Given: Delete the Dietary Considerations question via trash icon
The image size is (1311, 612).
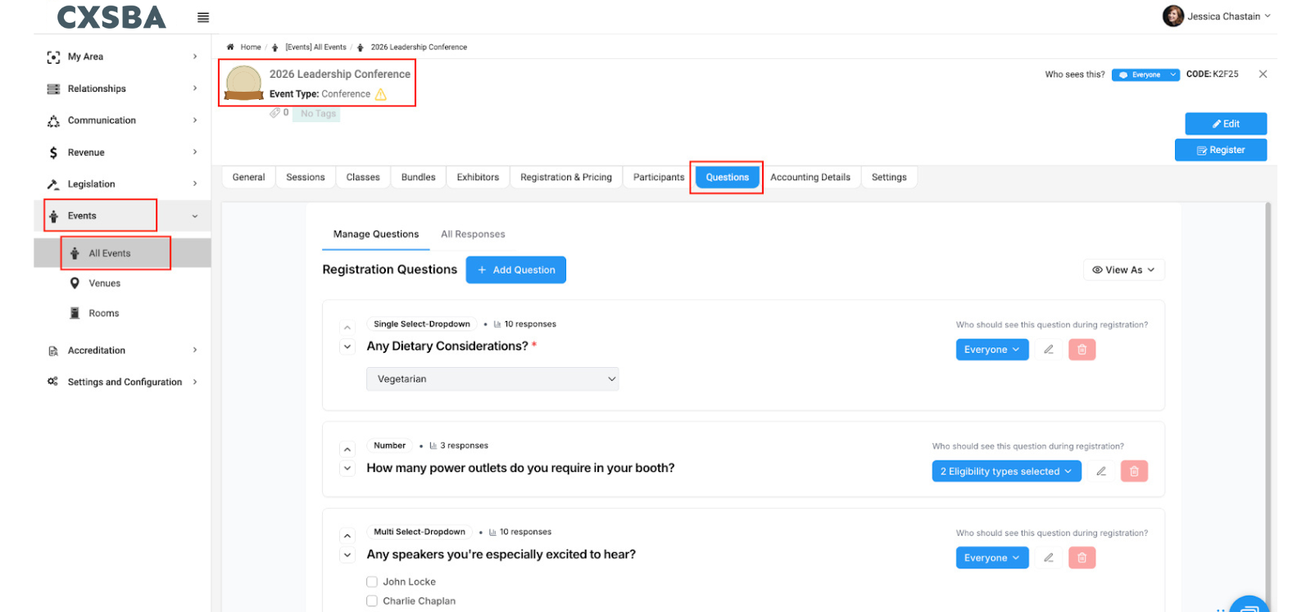Looking at the screenshot, I should click(1082, 350).
